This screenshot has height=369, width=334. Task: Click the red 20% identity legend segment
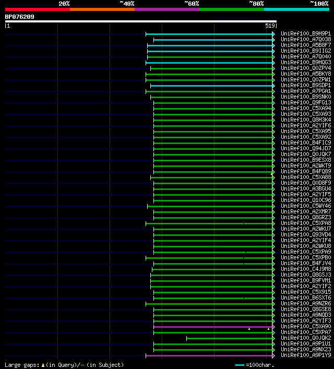38,9
